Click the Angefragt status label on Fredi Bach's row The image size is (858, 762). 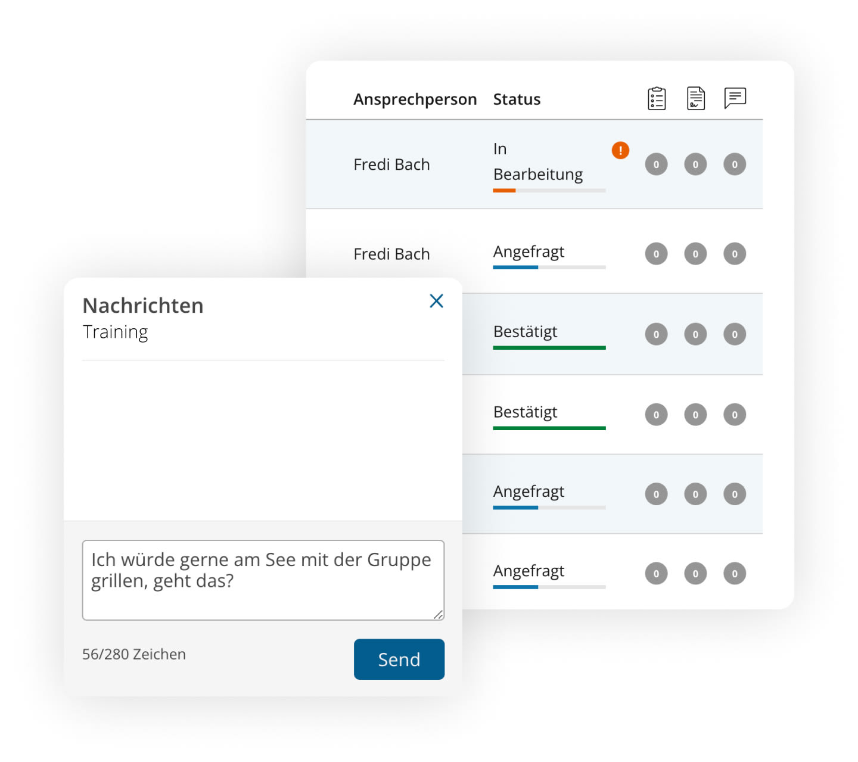click(529, 252)
